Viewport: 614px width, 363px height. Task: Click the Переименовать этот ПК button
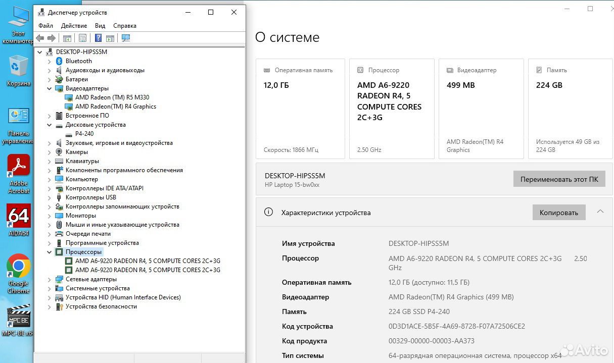(559, 179)
